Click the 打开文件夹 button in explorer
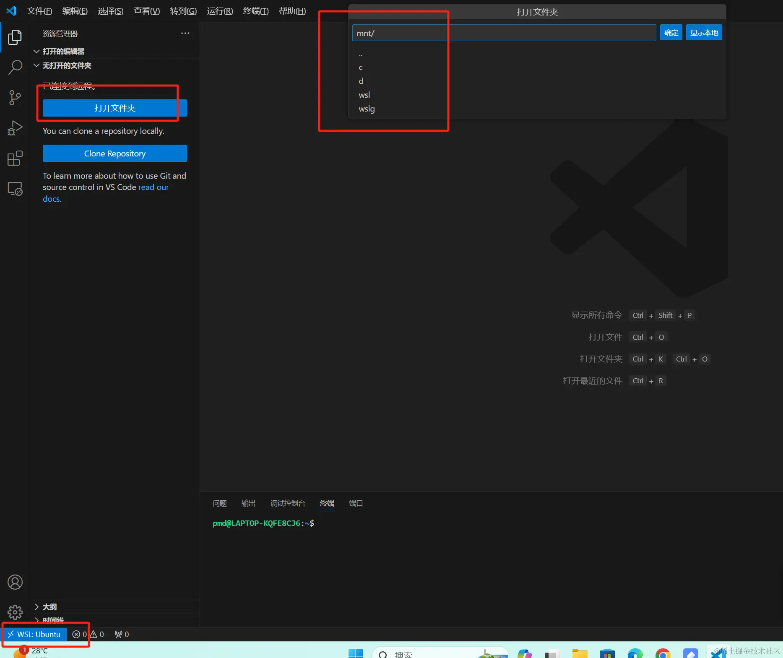Image resolution: width=783 pixels, height=658 pixels. click(114, 108)
